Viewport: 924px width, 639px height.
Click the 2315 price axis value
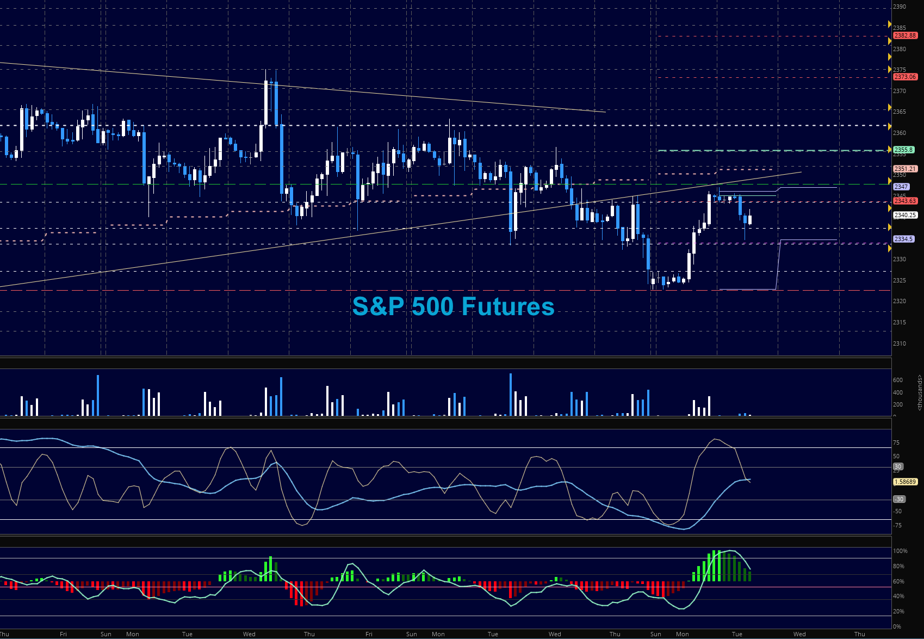pyautogui.click(x=900, y=322)
